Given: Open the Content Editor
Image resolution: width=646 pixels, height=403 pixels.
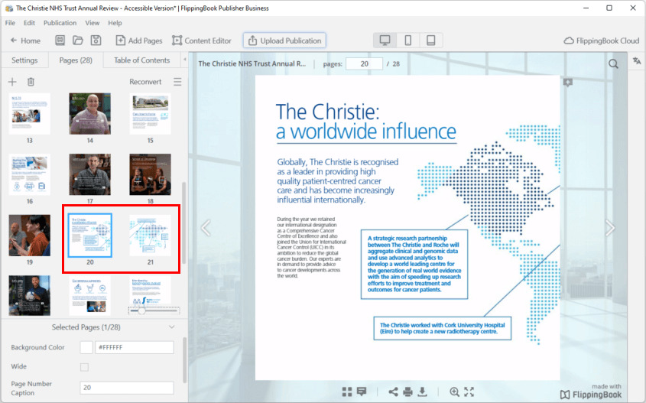Looking at the screenshot, I should pyautogui.click(x=202, y=41).
